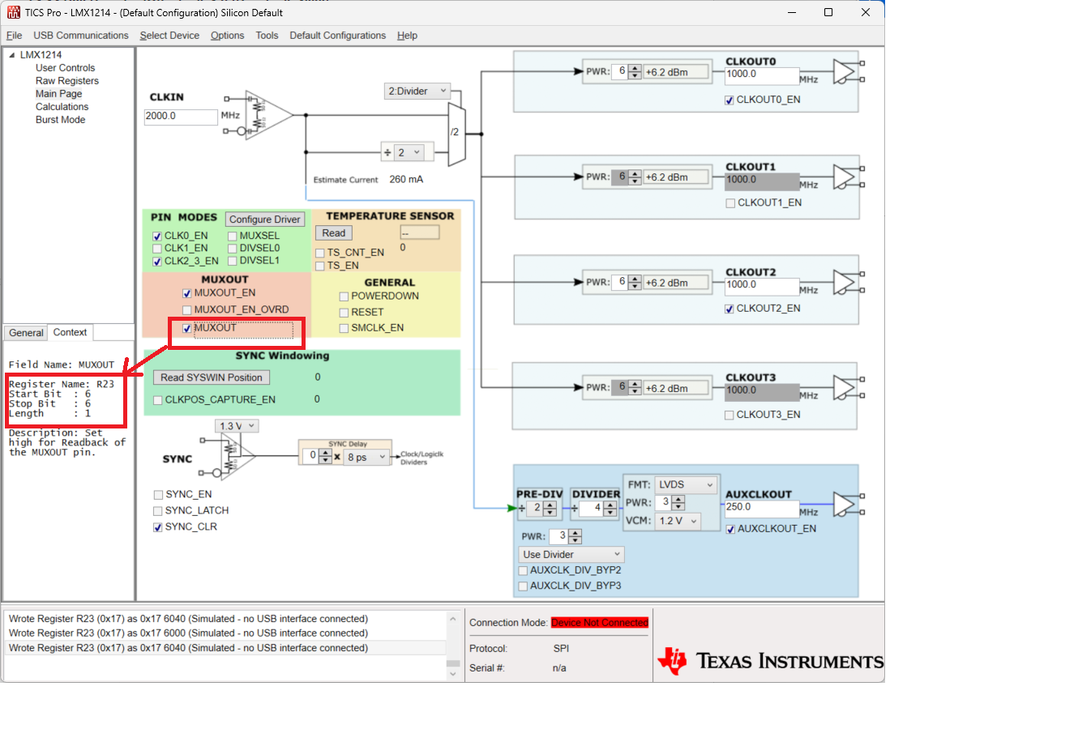
Task: Click the Texas Instruments logo
Action: point(770,661)
